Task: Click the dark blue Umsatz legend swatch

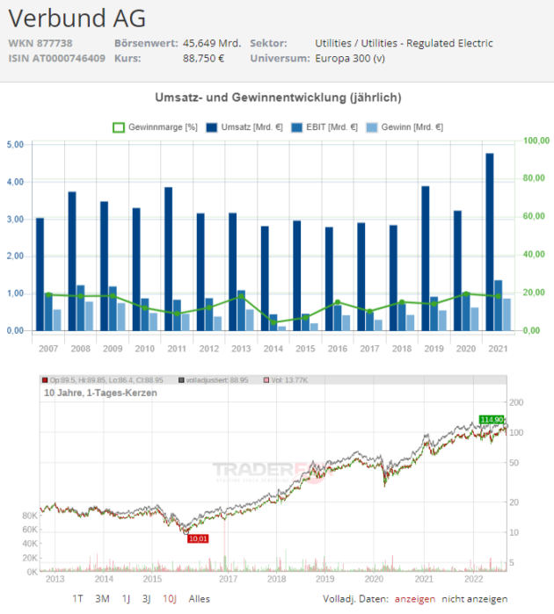Action: pos(212,127)
